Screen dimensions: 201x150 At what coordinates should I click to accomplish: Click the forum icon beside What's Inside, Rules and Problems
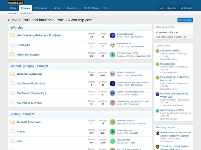[x=12, y=35]
